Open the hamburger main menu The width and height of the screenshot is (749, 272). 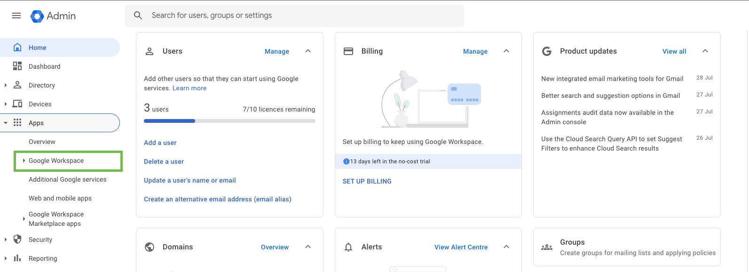pos(16,16)
